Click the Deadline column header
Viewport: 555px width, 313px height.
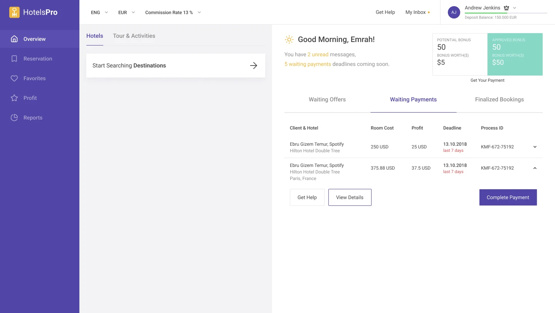(452, 128)
